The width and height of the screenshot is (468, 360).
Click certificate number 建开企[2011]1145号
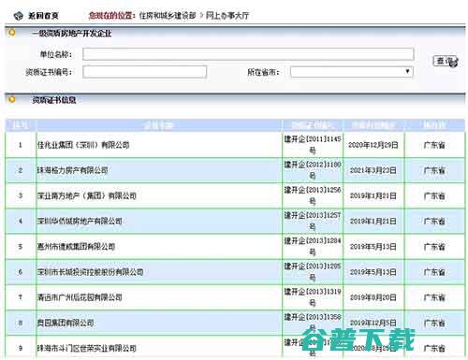(x=313, y=145)
